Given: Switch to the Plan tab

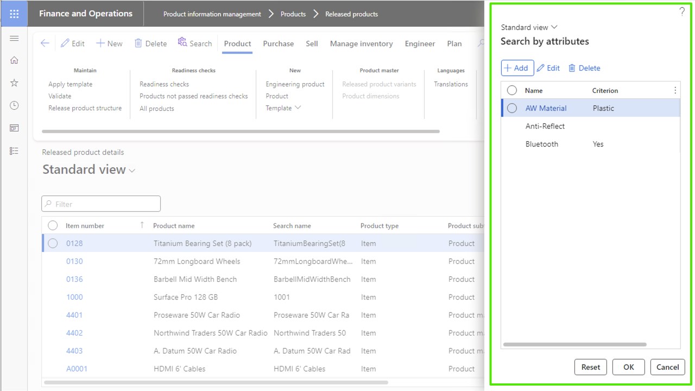Looking at the screenshot, I should (x=454, y=43).
